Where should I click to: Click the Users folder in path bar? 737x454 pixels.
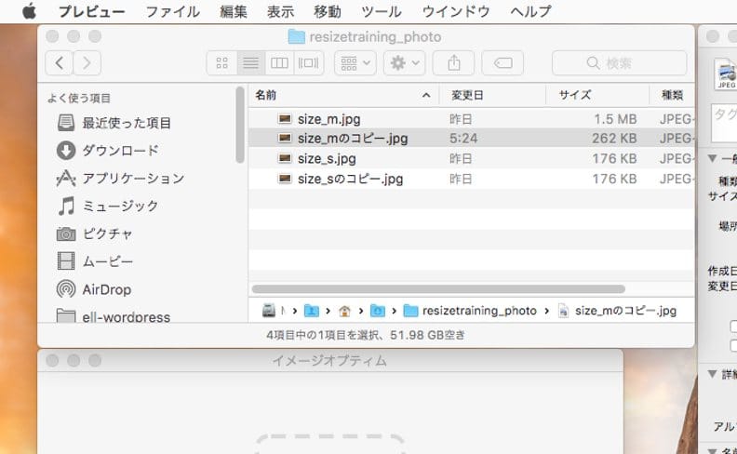click(x=311, y=311)
